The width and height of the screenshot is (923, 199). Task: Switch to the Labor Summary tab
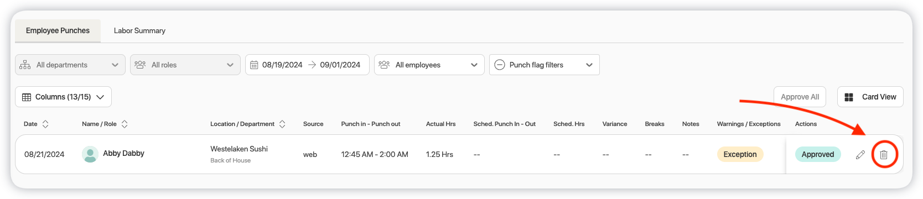pyautogui.click(x=139, y=31)
